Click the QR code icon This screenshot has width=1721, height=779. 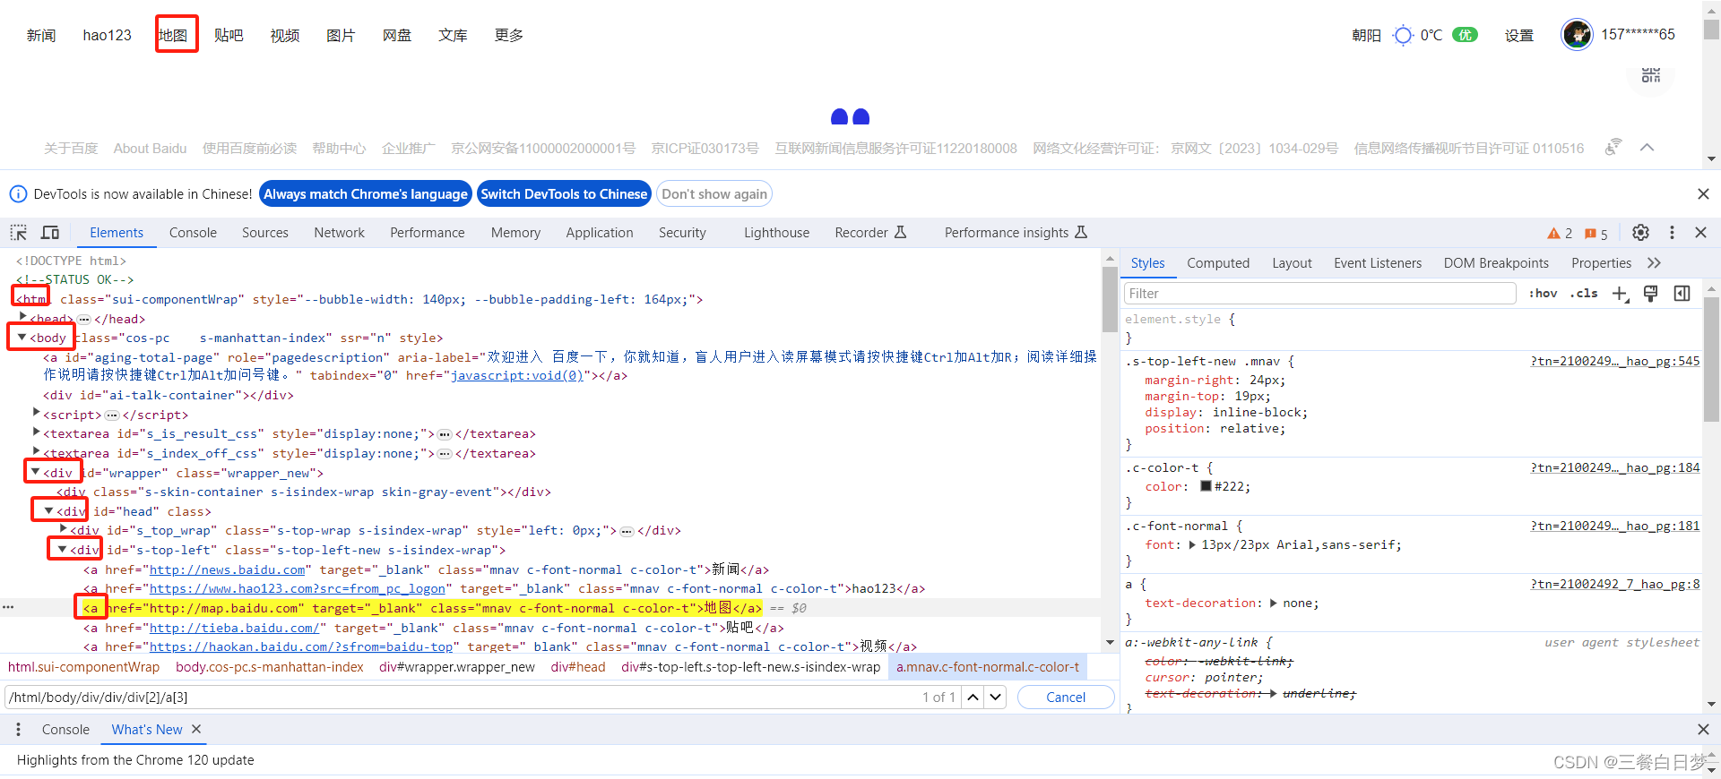(1651, 74)
